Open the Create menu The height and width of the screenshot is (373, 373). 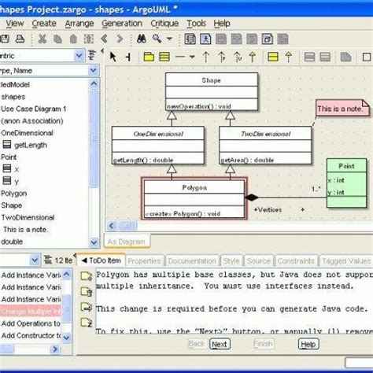(44, 24)
